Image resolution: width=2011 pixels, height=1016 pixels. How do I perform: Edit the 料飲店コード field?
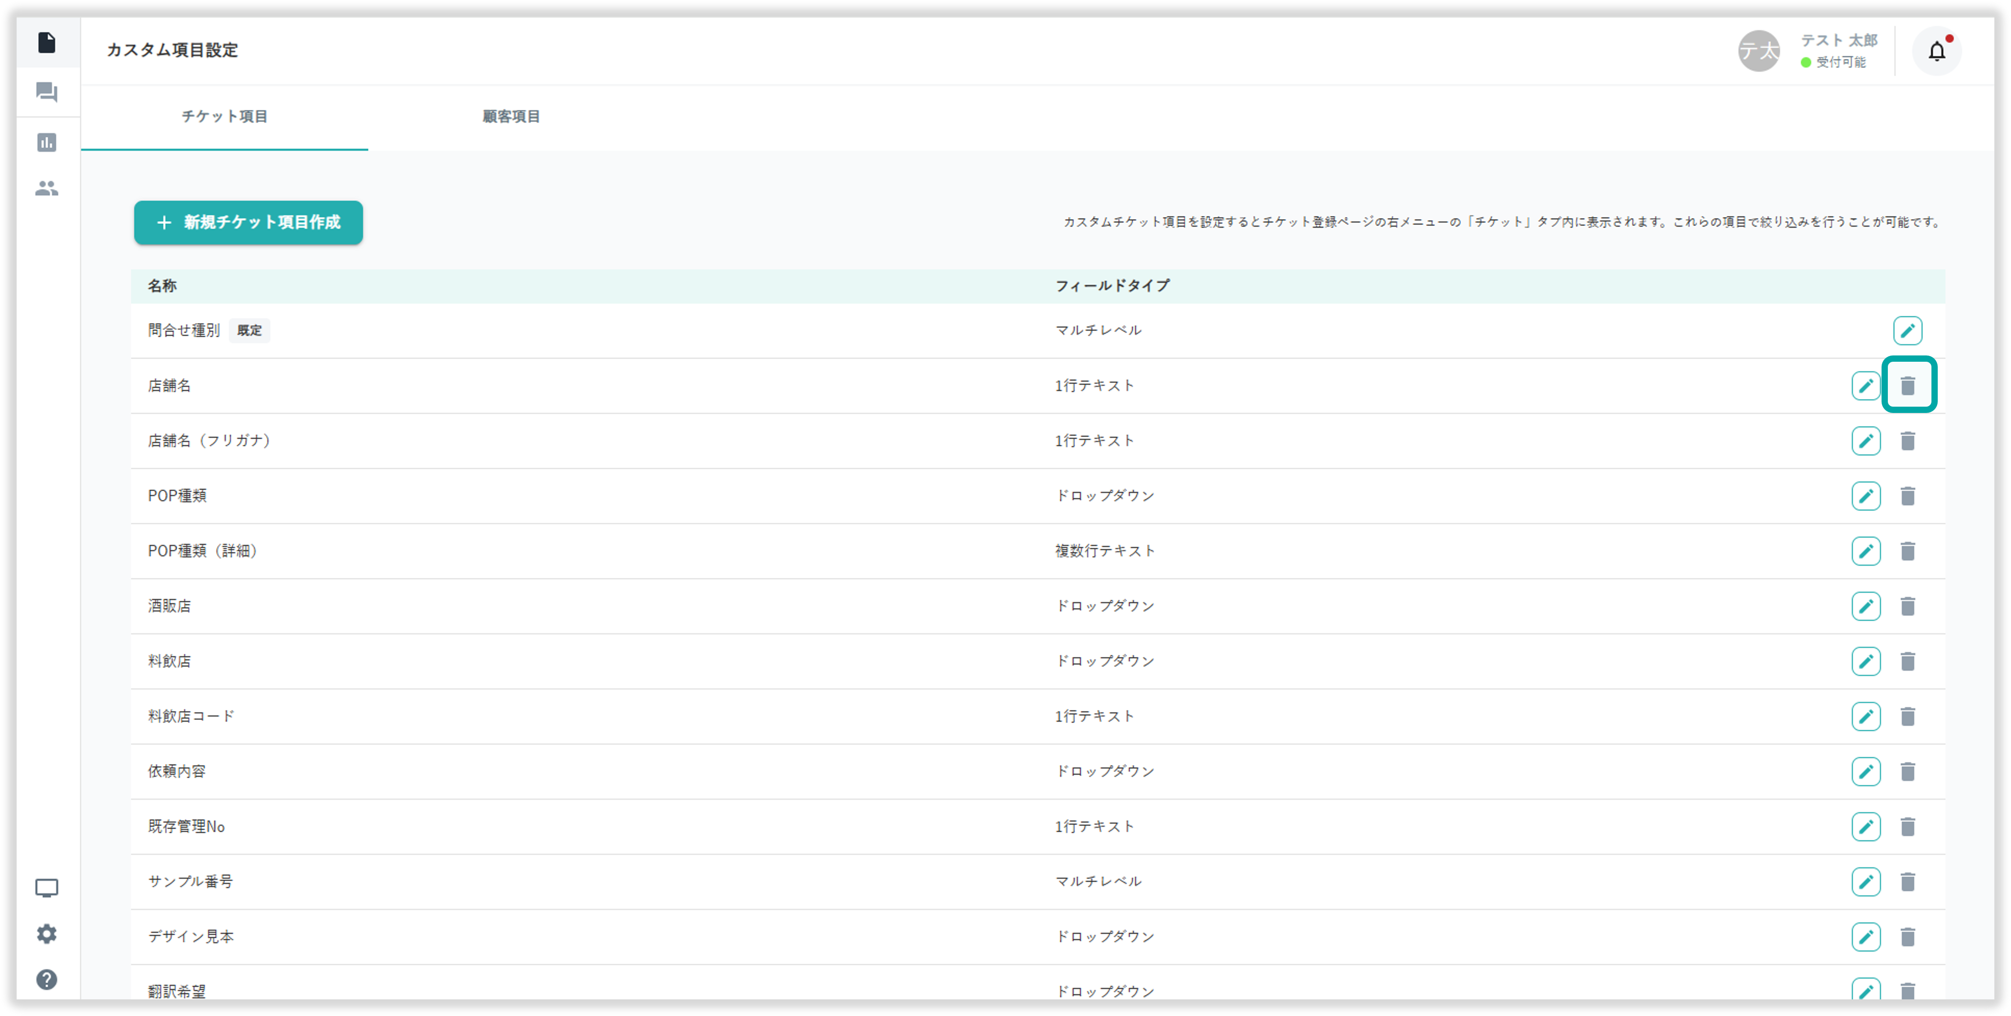coord(1866,715)
